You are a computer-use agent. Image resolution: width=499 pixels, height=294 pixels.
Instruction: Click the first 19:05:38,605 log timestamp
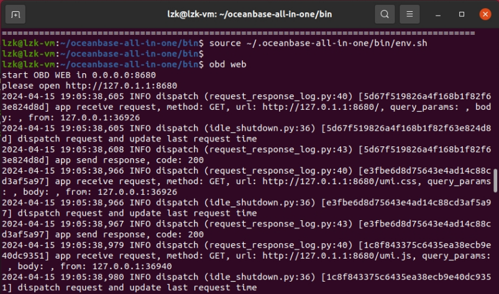coord(92,96)
